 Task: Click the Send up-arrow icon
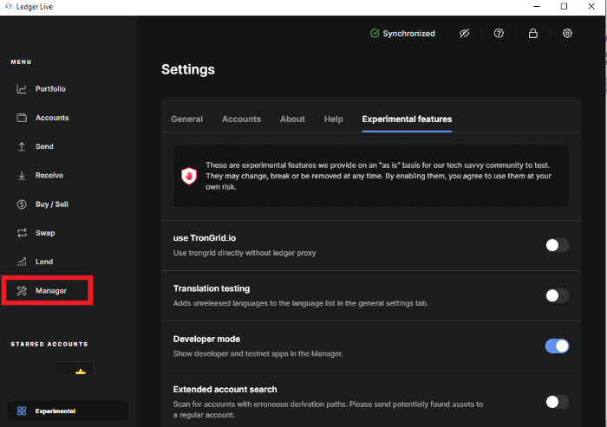coord(22,146)
